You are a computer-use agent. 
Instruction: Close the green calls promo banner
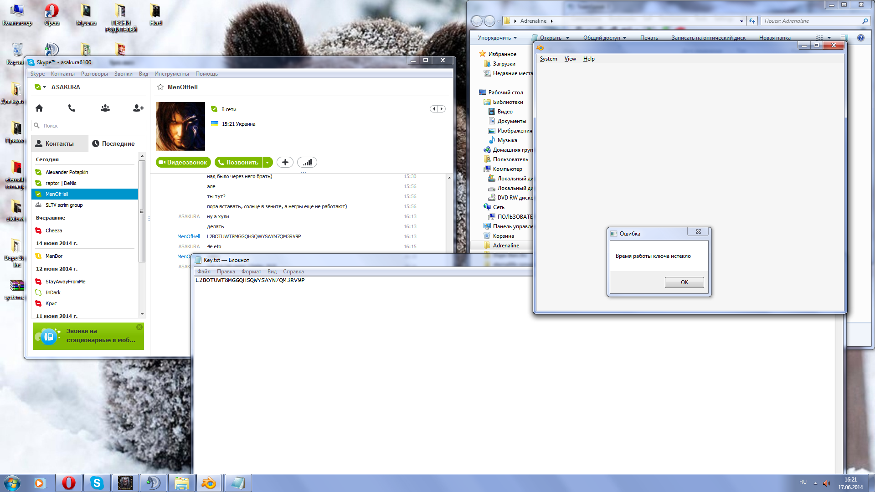139,327
